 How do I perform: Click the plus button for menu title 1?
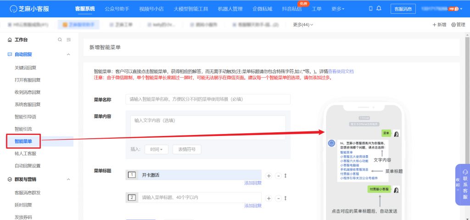[x=269, y=175]
